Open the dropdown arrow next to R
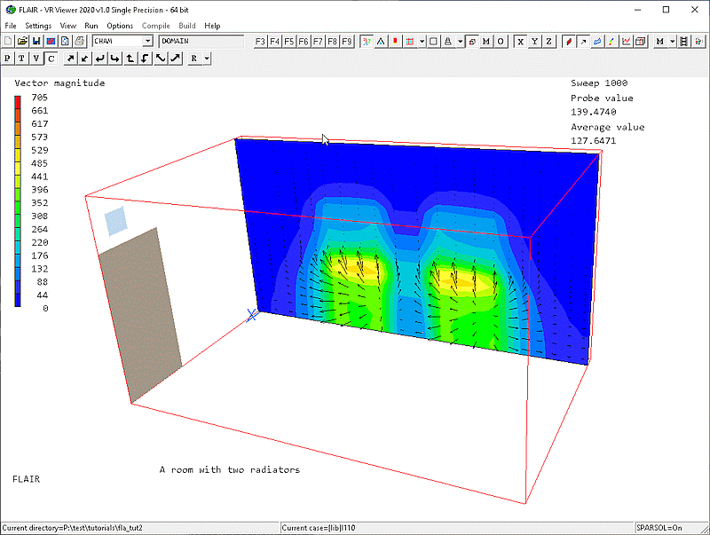Viewport: 710px width, 535px height. point(207,59)
